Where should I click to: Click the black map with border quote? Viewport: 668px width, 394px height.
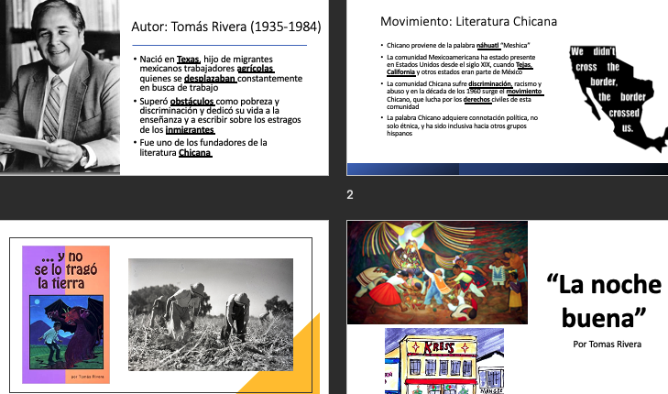click(x=618, y=97)
